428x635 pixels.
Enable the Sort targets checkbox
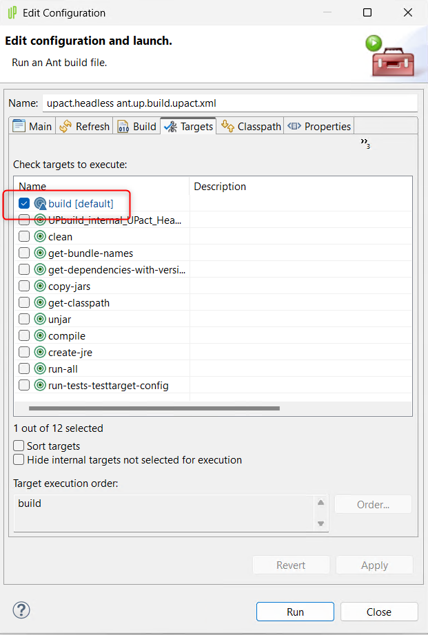tap(19, 446)
